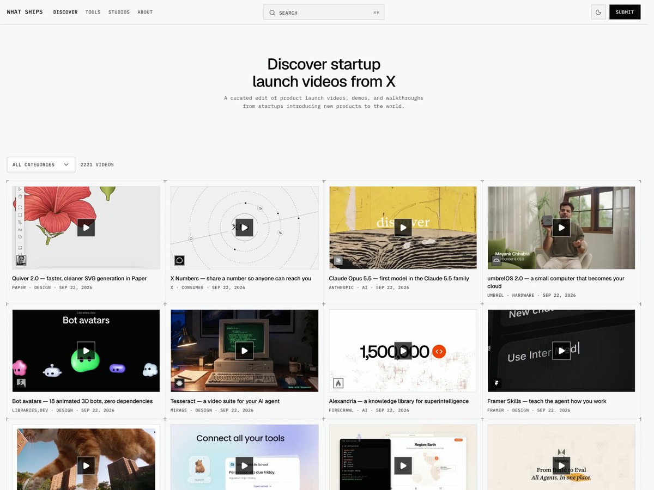This screenshot has height=490, width=654.
Task: Open the Quiver 2.0 title link
Action: pyautogui.click(x=80, y=278)
